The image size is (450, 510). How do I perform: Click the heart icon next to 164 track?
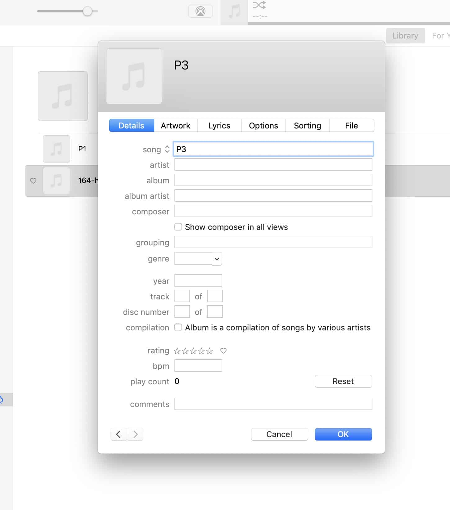click(33, 181)
